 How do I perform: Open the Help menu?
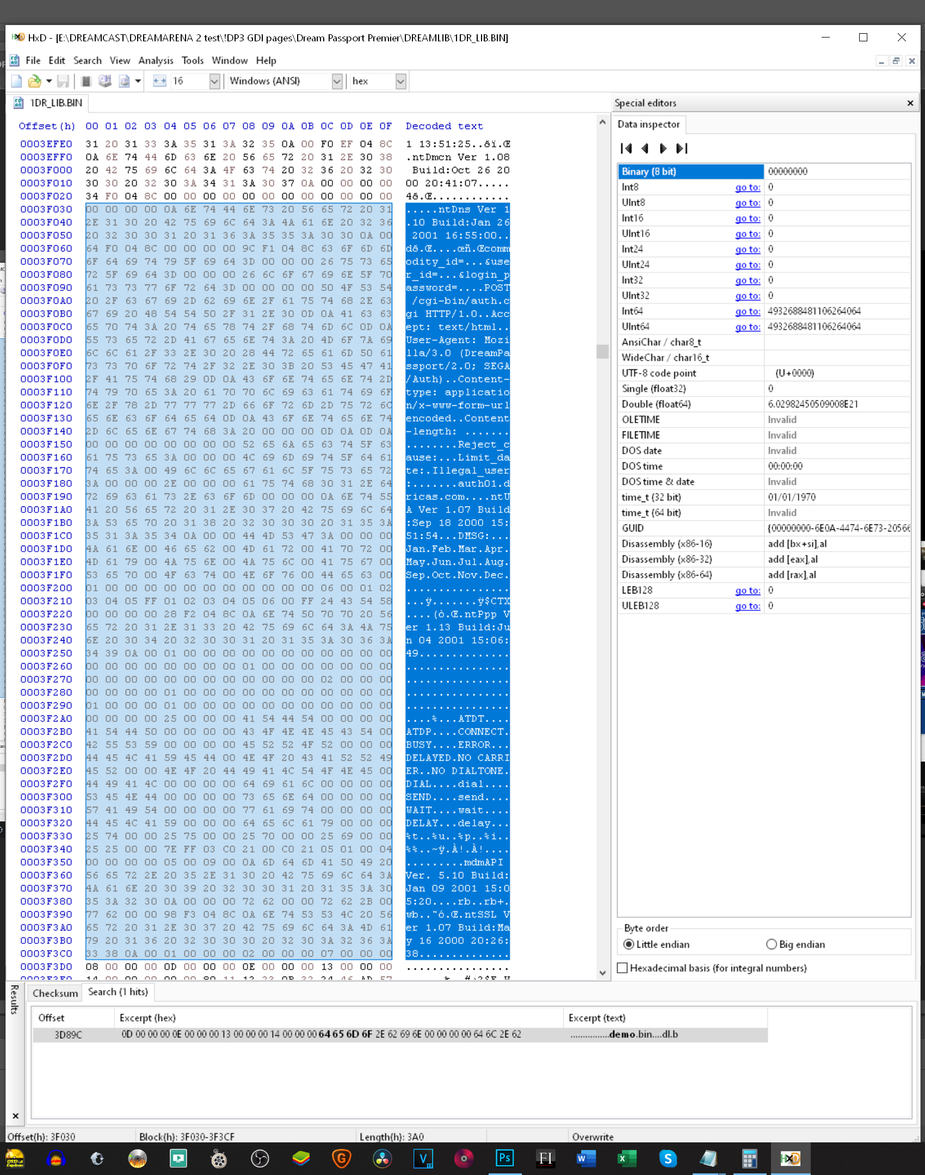click(x=266, y=60)
